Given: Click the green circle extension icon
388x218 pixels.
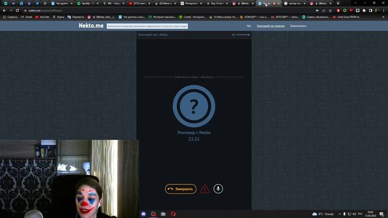Looking at the screenshot, I should click(x=345, y=11).
